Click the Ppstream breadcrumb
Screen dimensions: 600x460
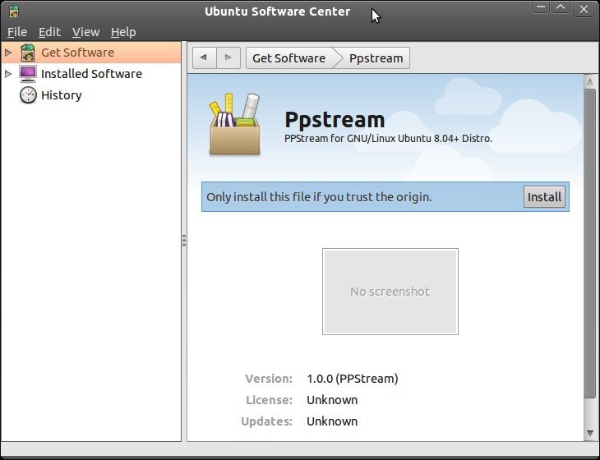376,58
